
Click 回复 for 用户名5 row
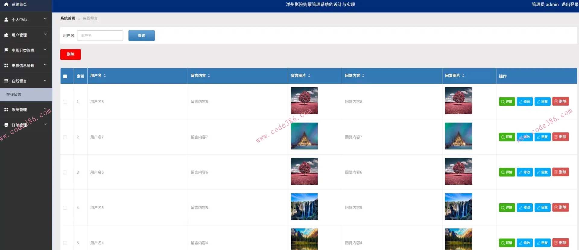[x=543, y=208]
